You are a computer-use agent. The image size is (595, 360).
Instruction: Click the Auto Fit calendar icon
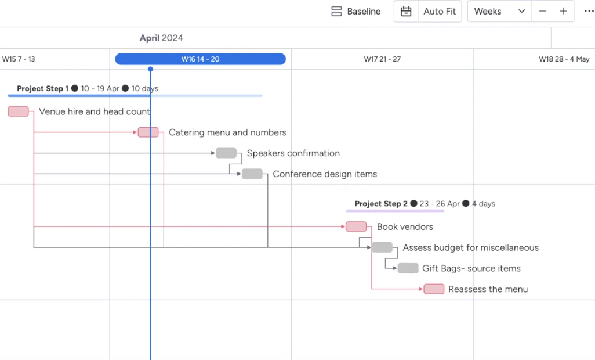tap(405, 11)
